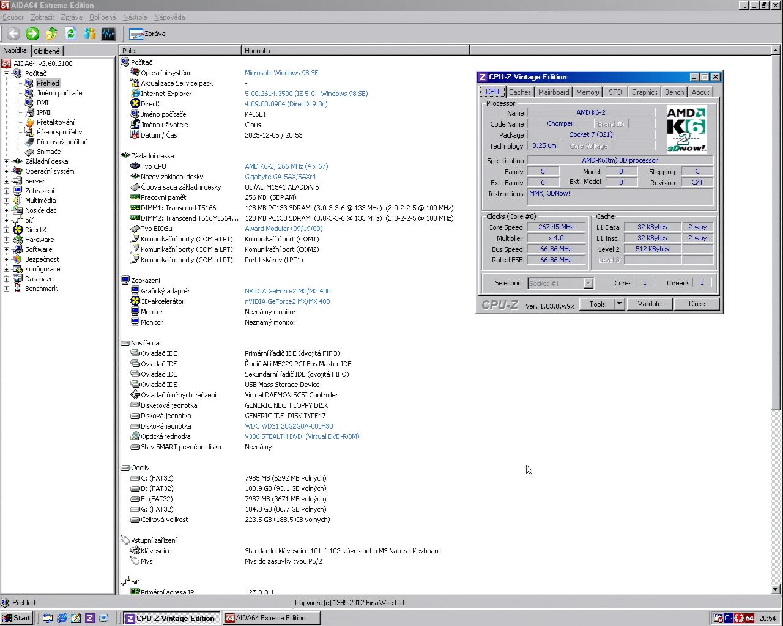Click the vertical scrollbar down arrow
The width and height of the screenshot is (783, 626).
click(776, 590)
